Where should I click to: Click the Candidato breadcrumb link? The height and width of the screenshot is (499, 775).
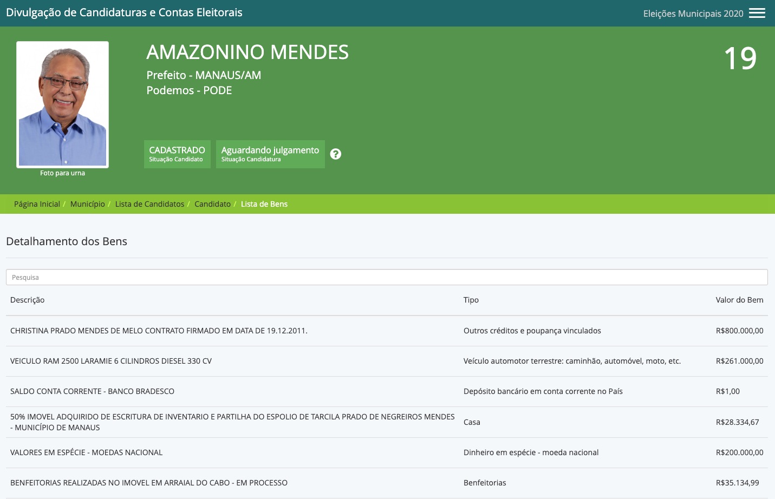pyautogui.click(x=212, y=204)
